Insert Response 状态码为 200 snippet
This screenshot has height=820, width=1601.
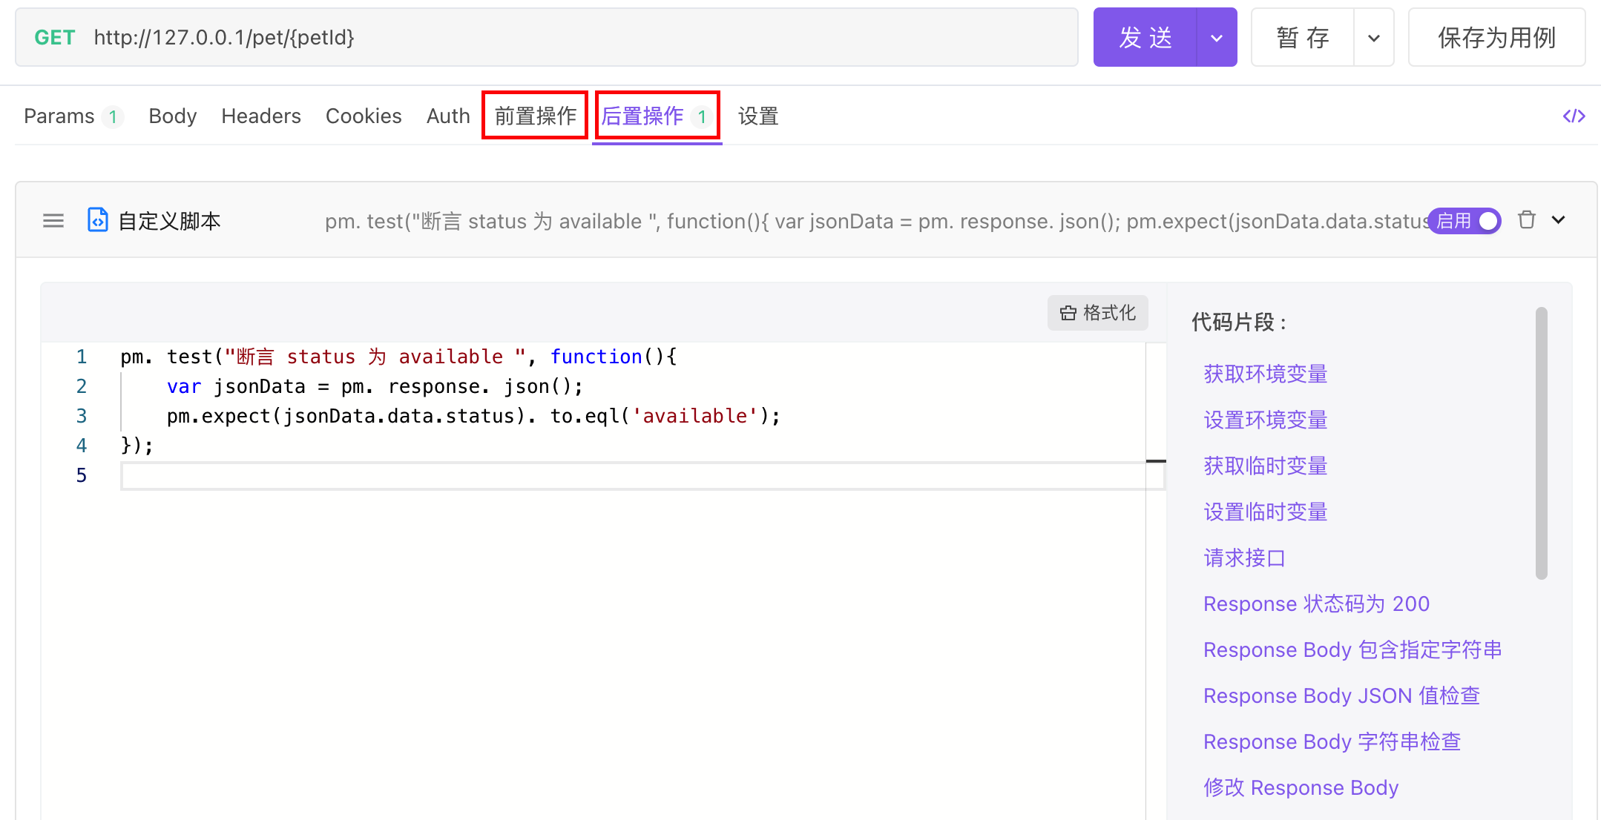pyautogui.click(x=1316, y=604)
